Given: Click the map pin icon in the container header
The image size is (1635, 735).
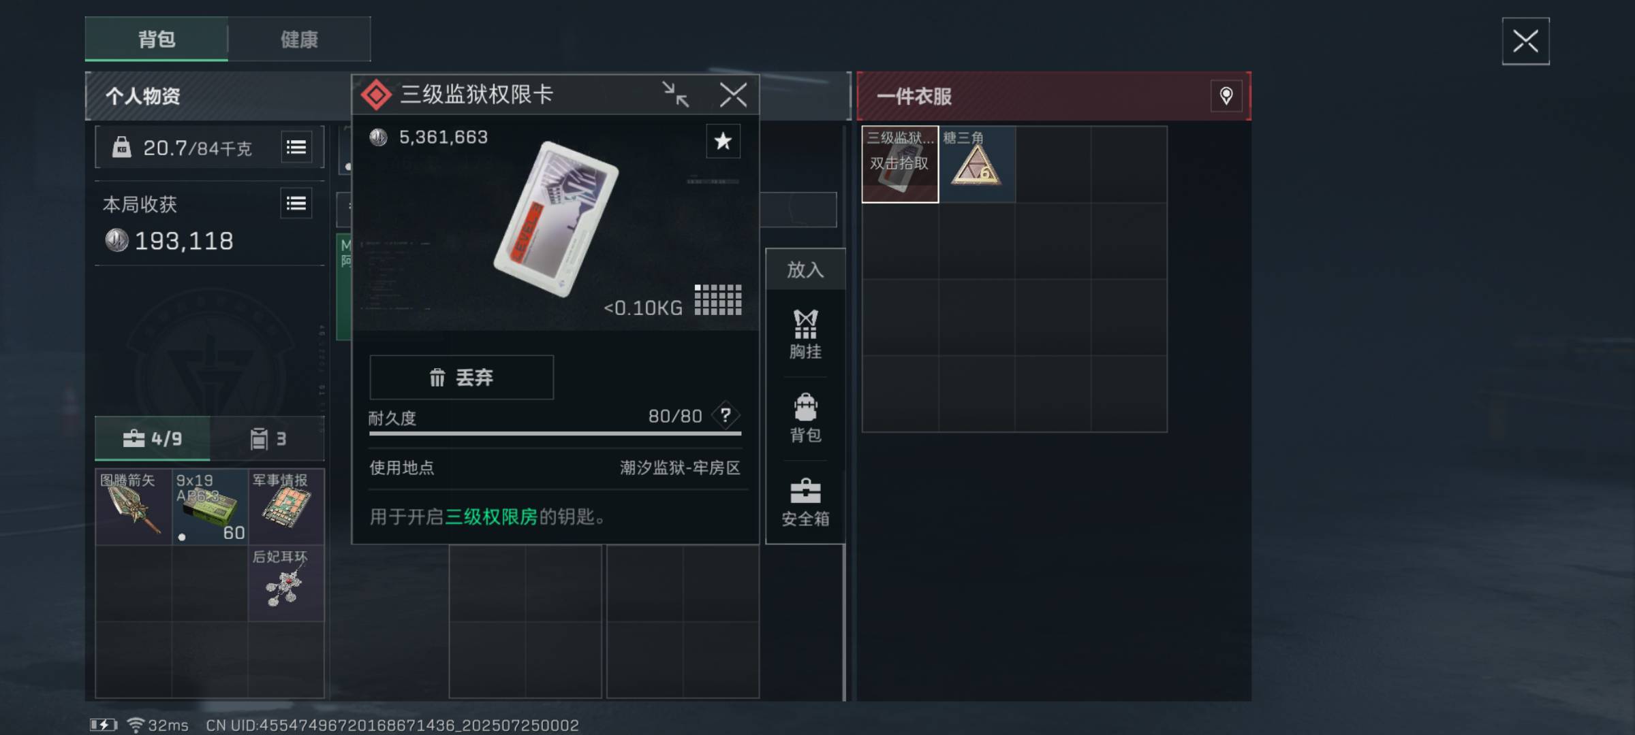Looking at the screenshot, I should (1226, 96).
